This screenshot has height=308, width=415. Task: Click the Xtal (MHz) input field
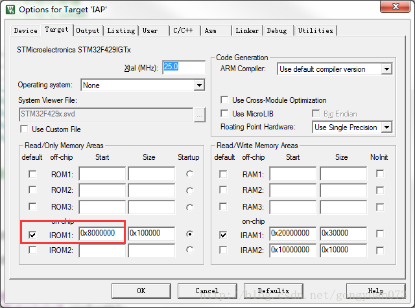(x=184, y=67)
